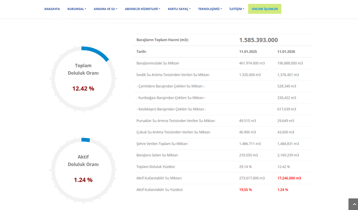Click the Aktif Doluluk Oranı gauge
This screenshot has width=358, height=210.
[83, 160]
